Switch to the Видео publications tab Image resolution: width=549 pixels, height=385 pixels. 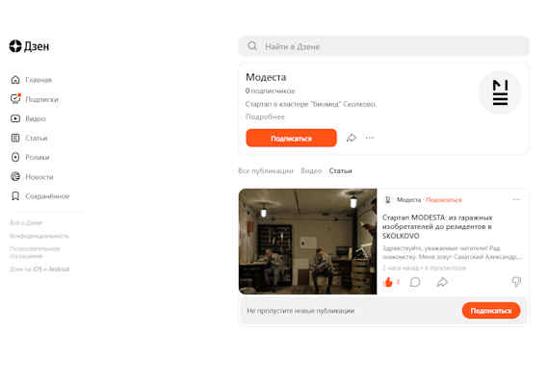311,170
